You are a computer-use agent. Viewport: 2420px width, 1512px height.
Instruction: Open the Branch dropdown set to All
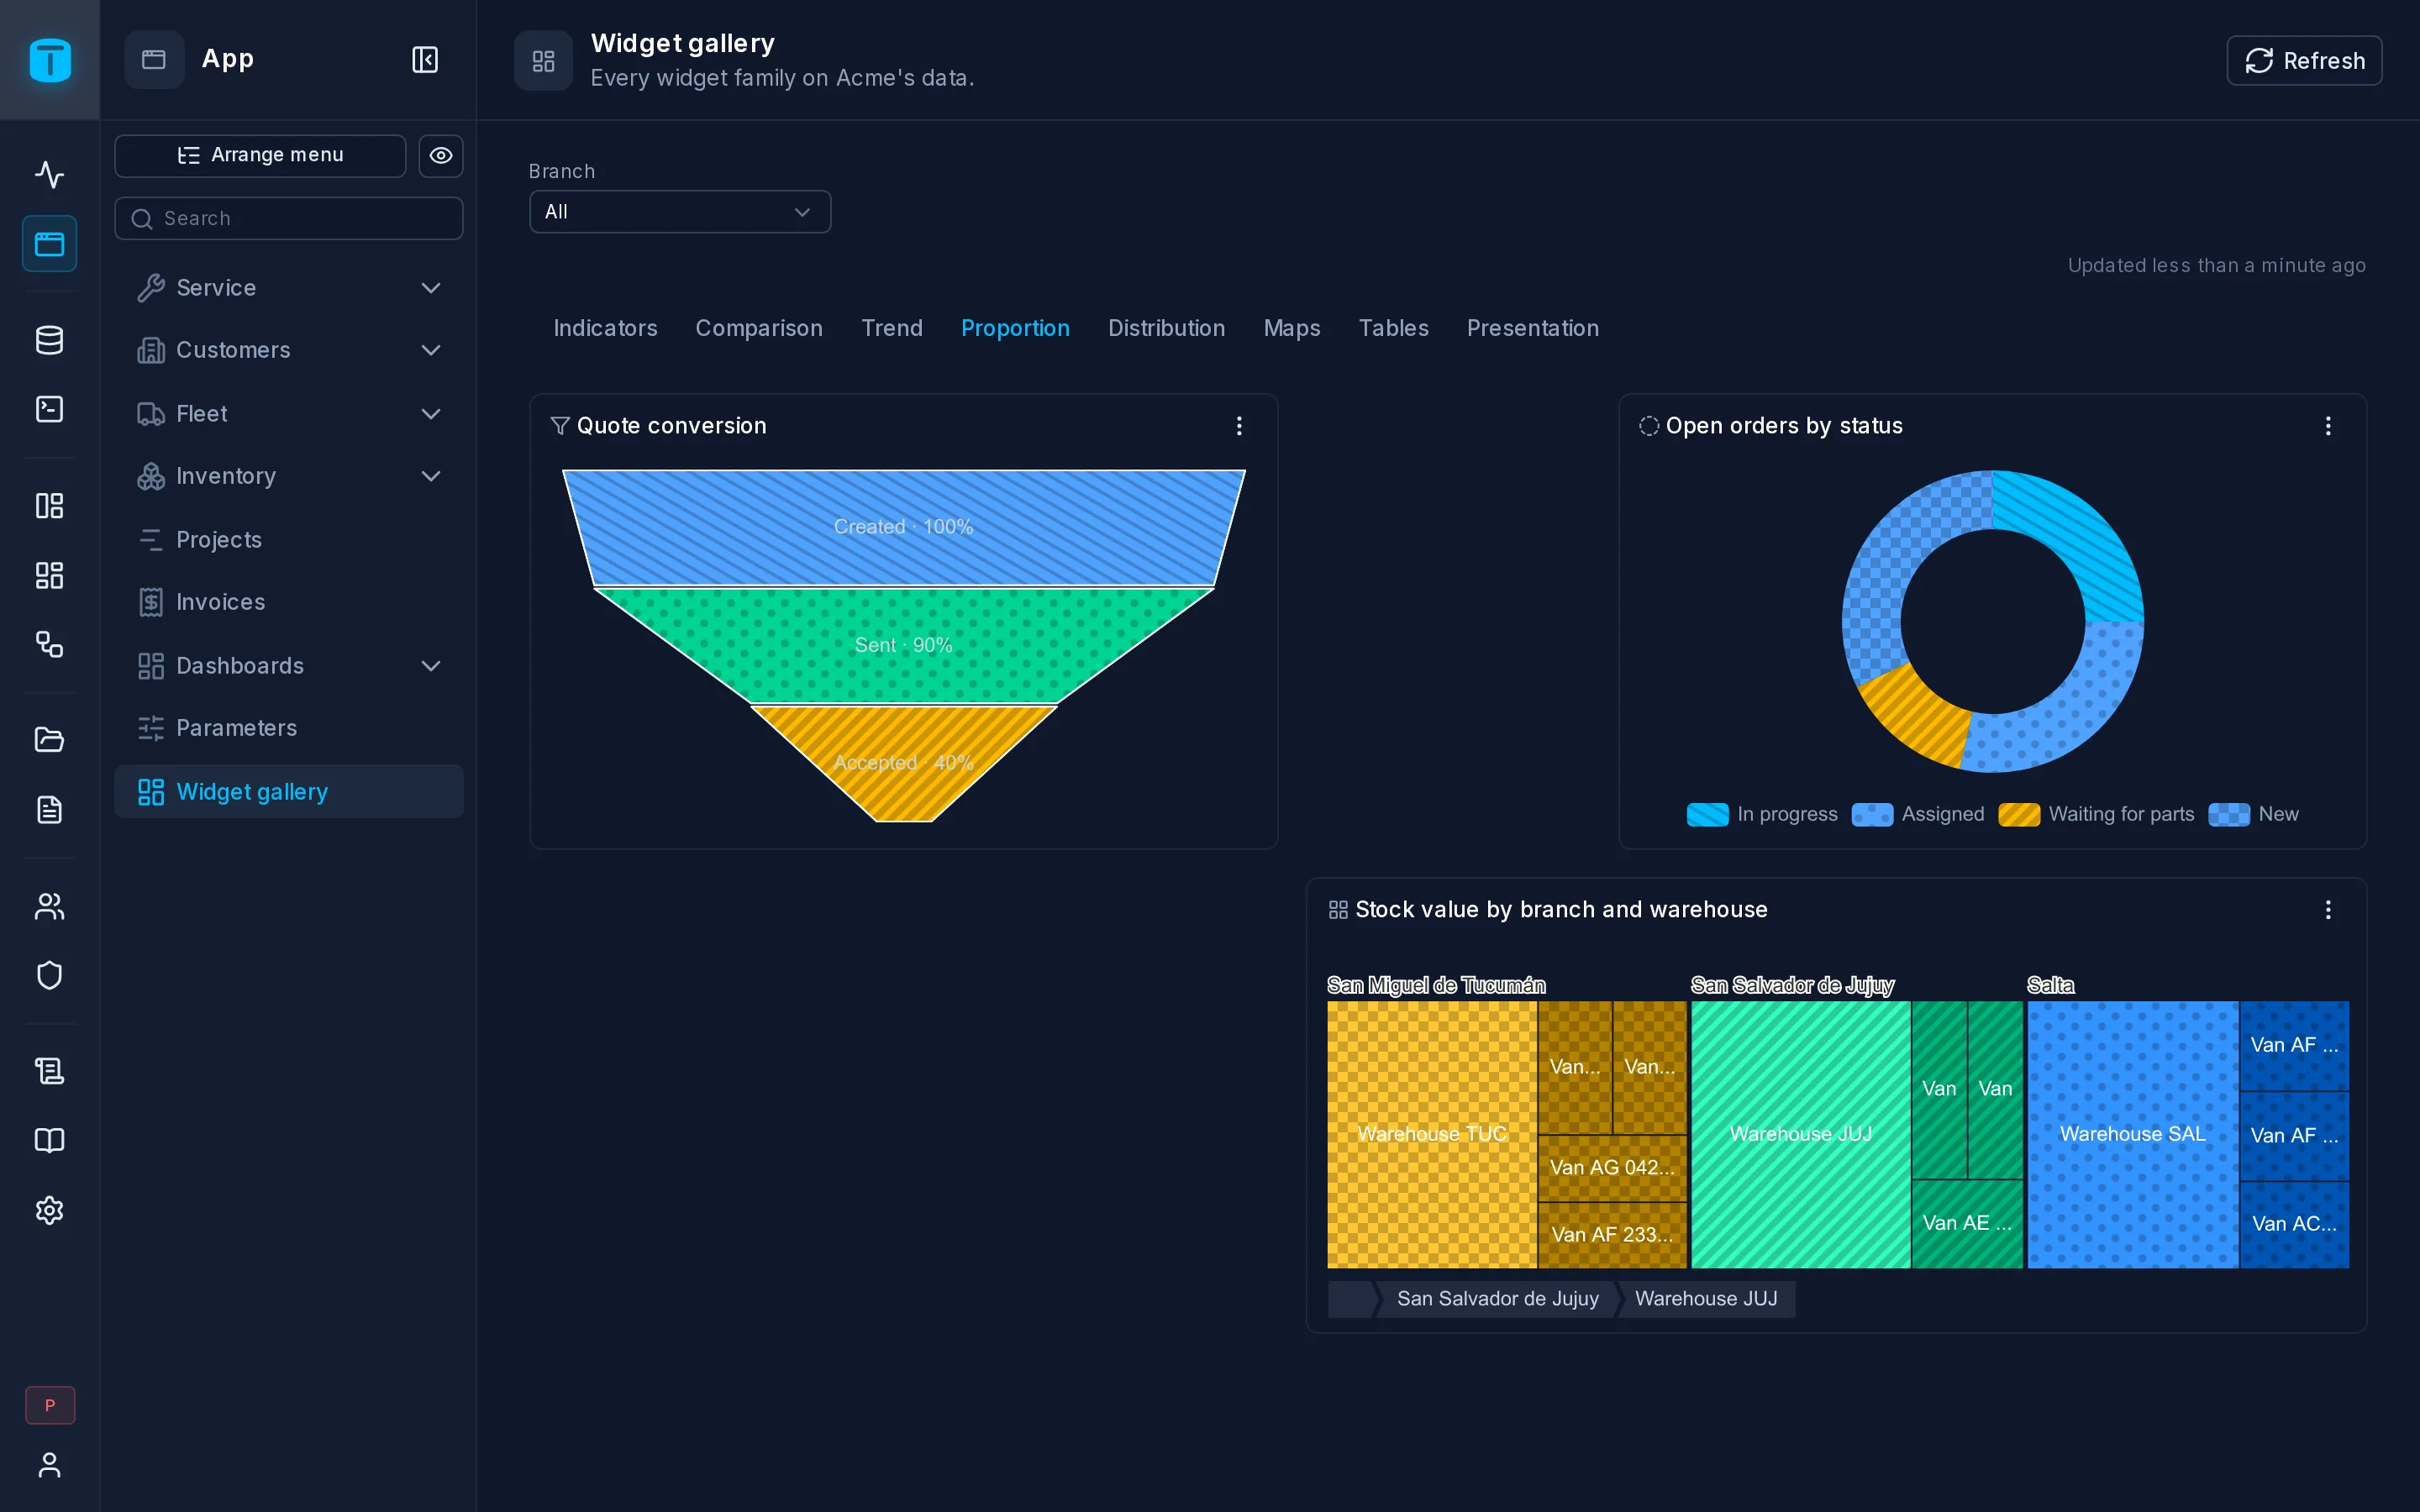680,212
